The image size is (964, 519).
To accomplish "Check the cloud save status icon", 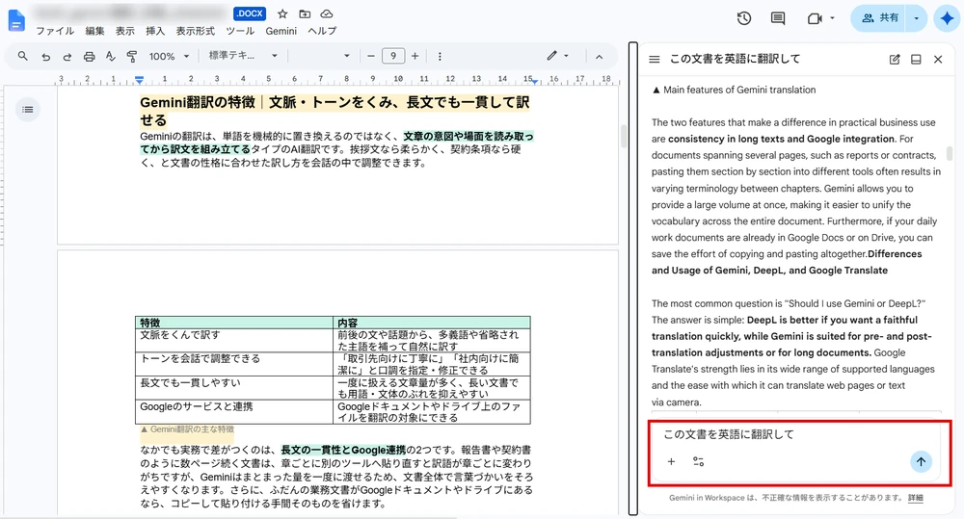I will pos(327,13).
